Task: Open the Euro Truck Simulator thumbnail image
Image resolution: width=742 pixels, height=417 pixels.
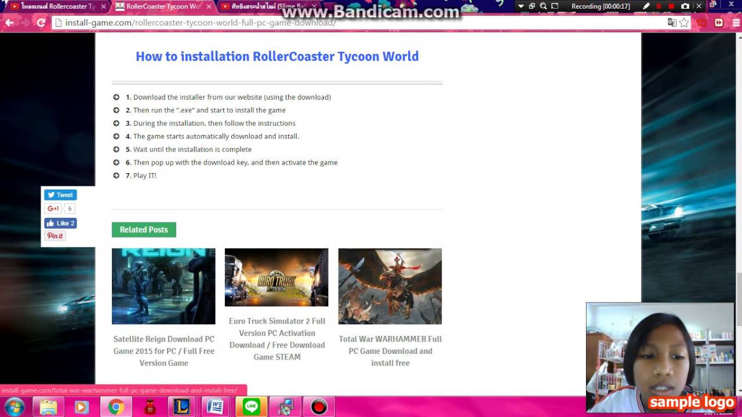Action: (277, 277)
